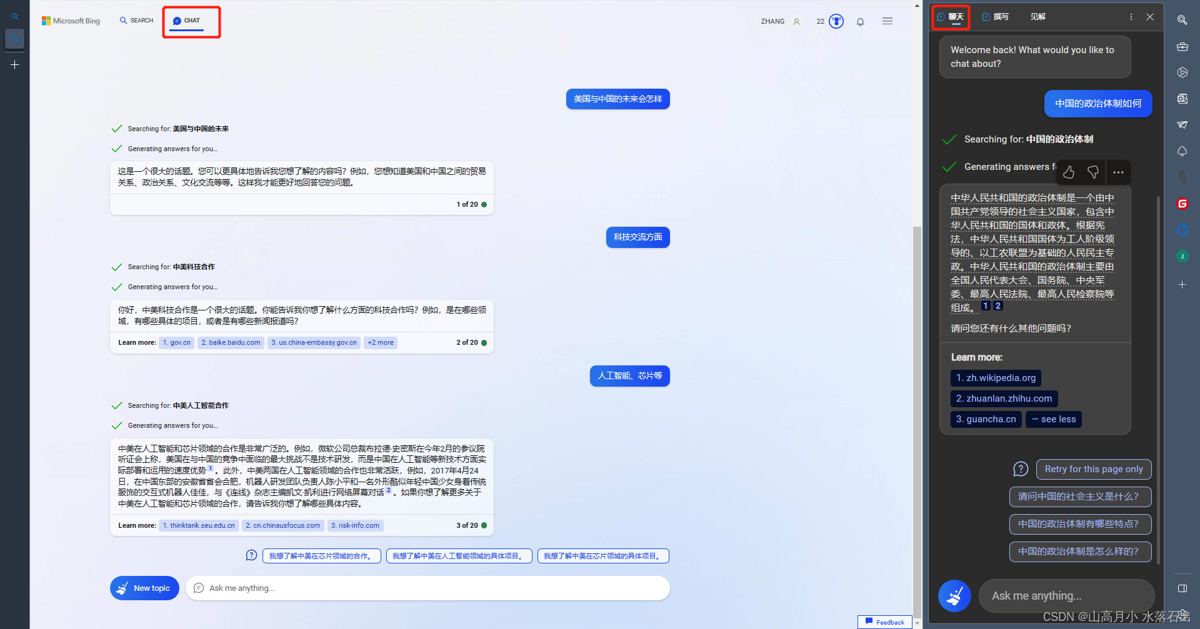Click the user message 人工智能、芯片等
Screen dimensions: 1200x629
[x=629, y=376]
